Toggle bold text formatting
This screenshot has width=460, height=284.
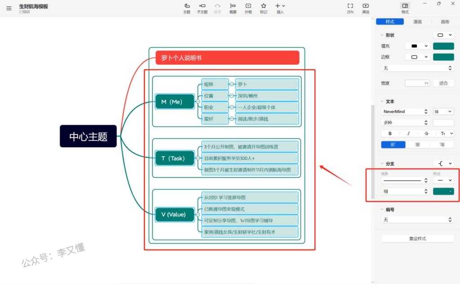click(x=390, y=133)
